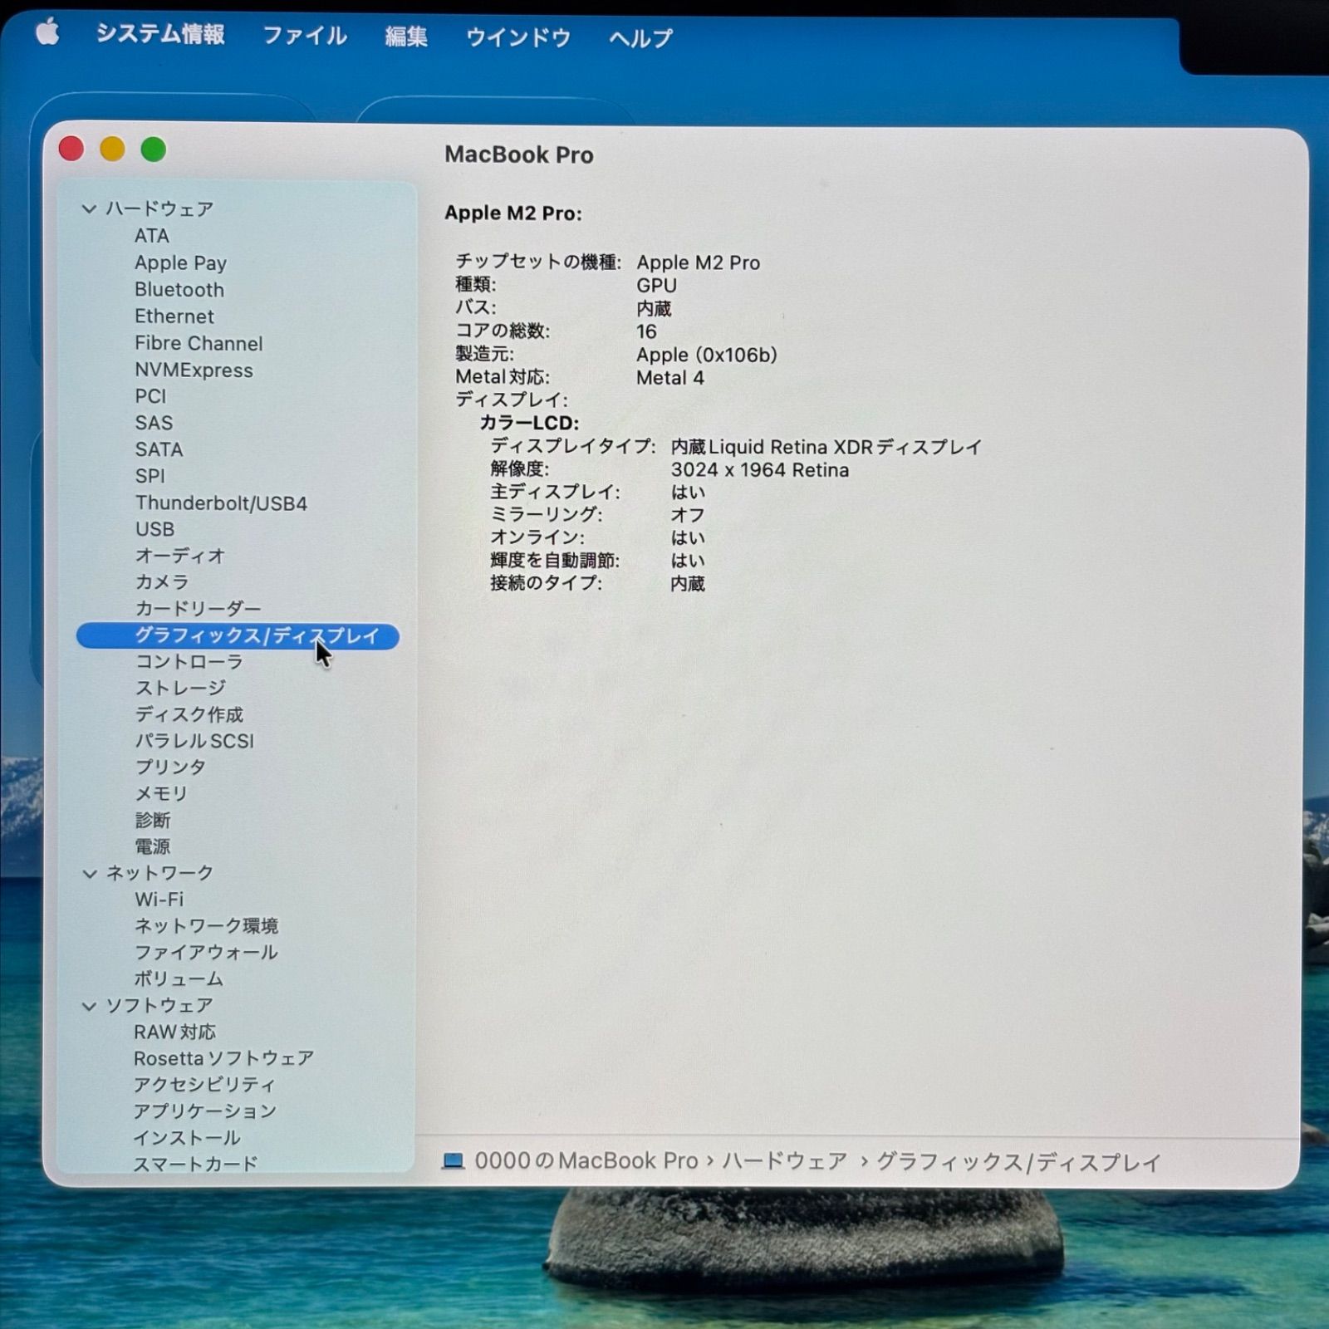
Task: Click the green zoom window button
Action: pos(153,150)
